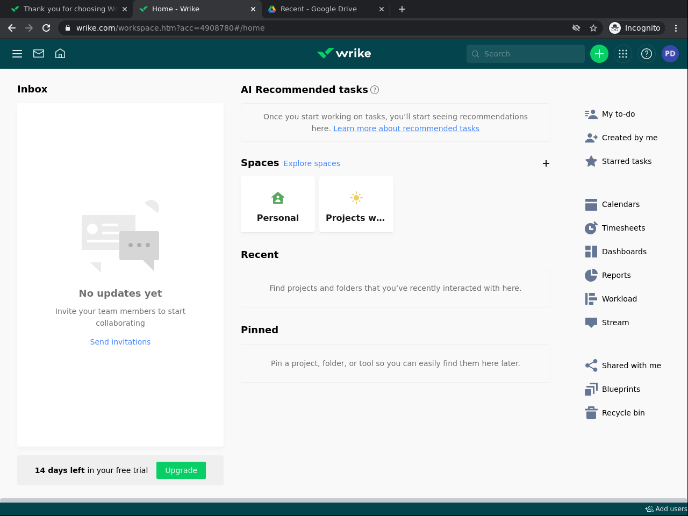This screenshot has width=688, height=516.
Task: Click the Timesheets clock icon
Action: pos(591,228)
